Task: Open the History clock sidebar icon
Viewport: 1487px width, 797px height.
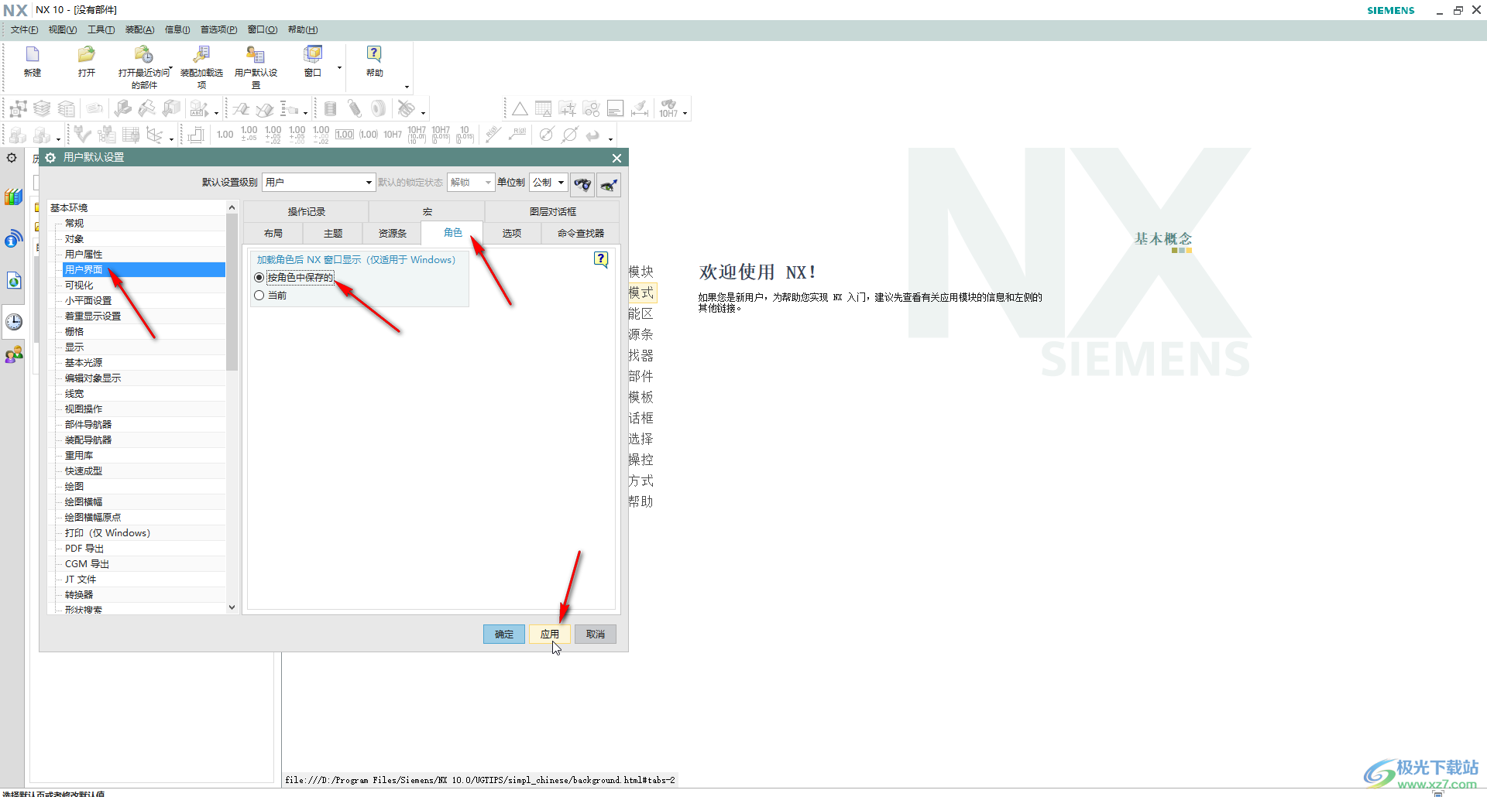Action: pyautogui.click(x=14, y=322)
